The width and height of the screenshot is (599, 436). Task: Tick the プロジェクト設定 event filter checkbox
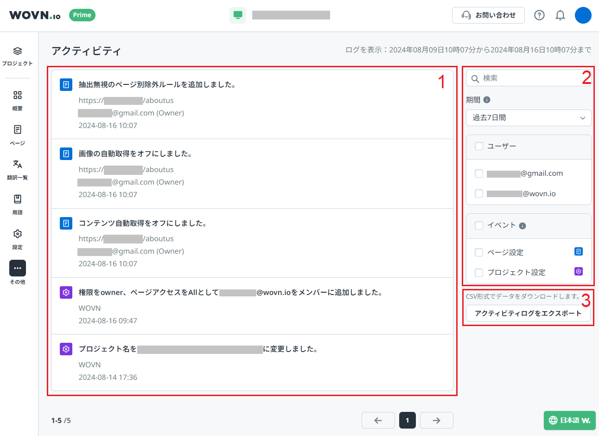click(479, 272)
